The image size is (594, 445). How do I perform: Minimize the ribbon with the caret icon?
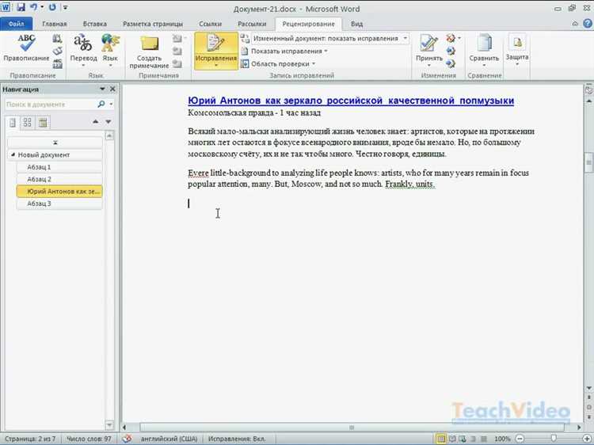tap(575, 24)
